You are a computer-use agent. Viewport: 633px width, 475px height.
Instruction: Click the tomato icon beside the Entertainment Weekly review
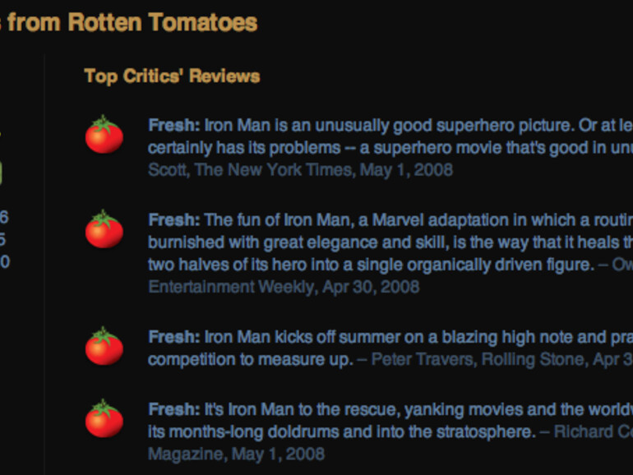[104, 230]
